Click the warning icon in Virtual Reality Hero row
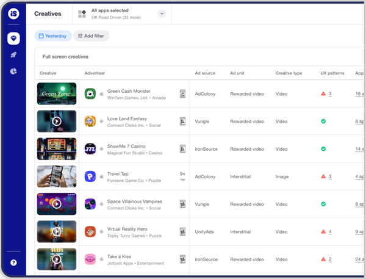Image resolution: width=366 pixels, height=279 pixels. [x=323, y=231]
